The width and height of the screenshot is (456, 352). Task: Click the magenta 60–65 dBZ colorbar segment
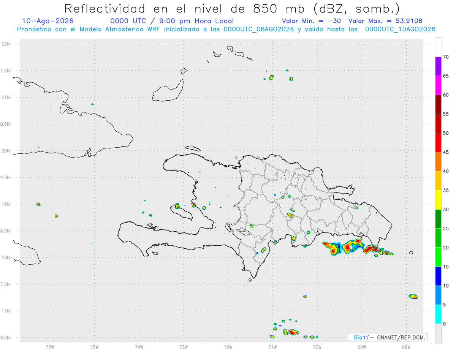438,85
